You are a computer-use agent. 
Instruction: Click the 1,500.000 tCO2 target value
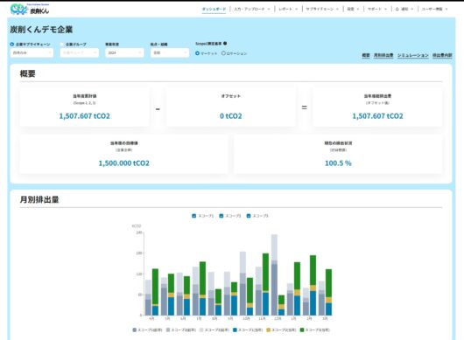(x=124, y=163)
